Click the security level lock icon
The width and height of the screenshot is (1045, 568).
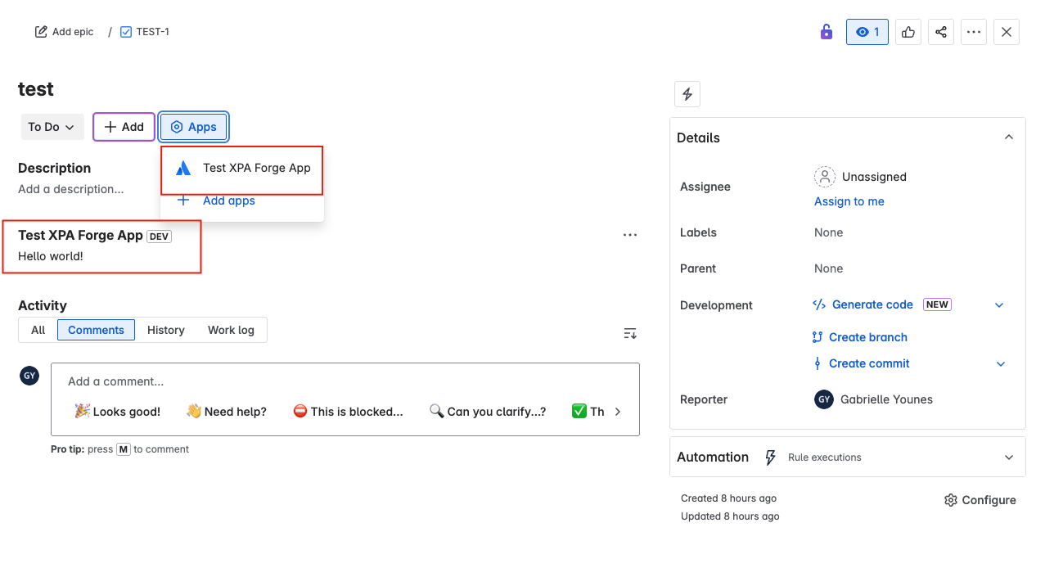[x=826, y=31]
